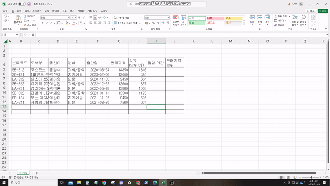
Task: Apply the Bad (나쁨) cell style
Action: point(215,18)
